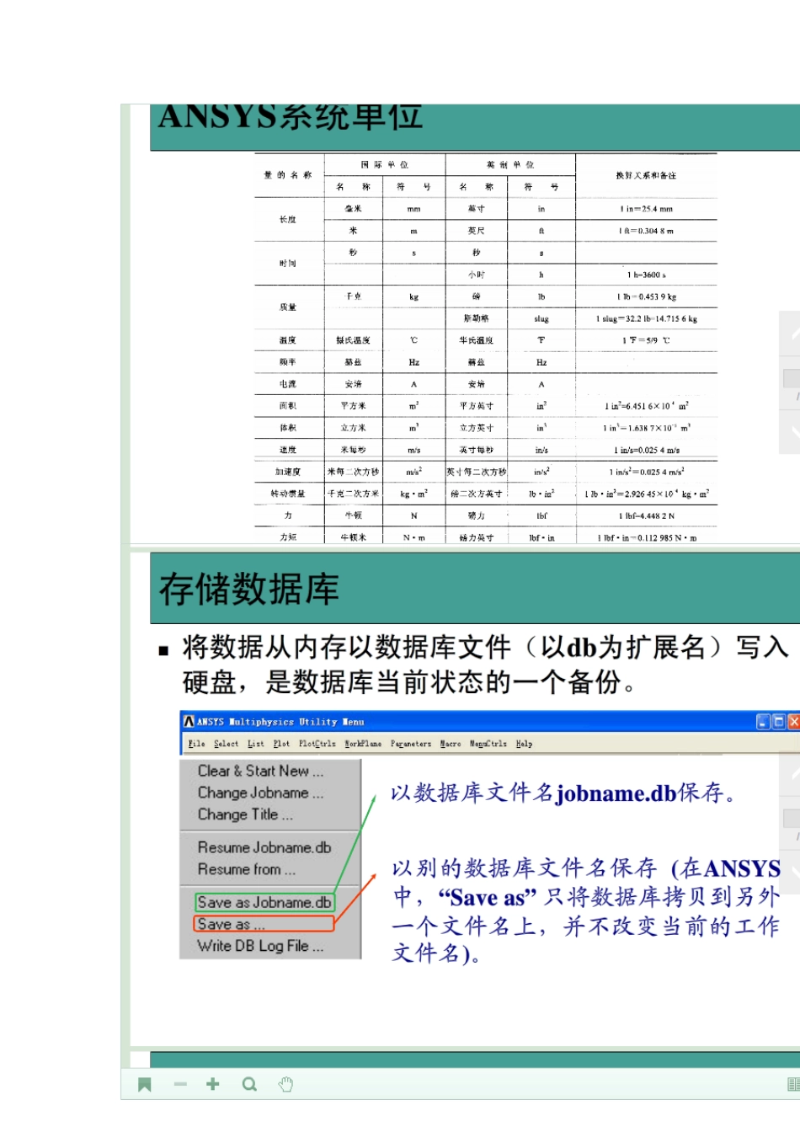The image size is (800, 1132).
Task: Click the '1 lbf=4.448 2 N' cell
Action: pyautogui.click(x=646, y=515)
